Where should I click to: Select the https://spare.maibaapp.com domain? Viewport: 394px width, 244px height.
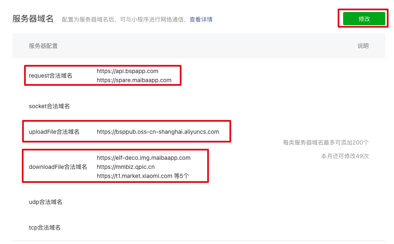tap(134, 80)
